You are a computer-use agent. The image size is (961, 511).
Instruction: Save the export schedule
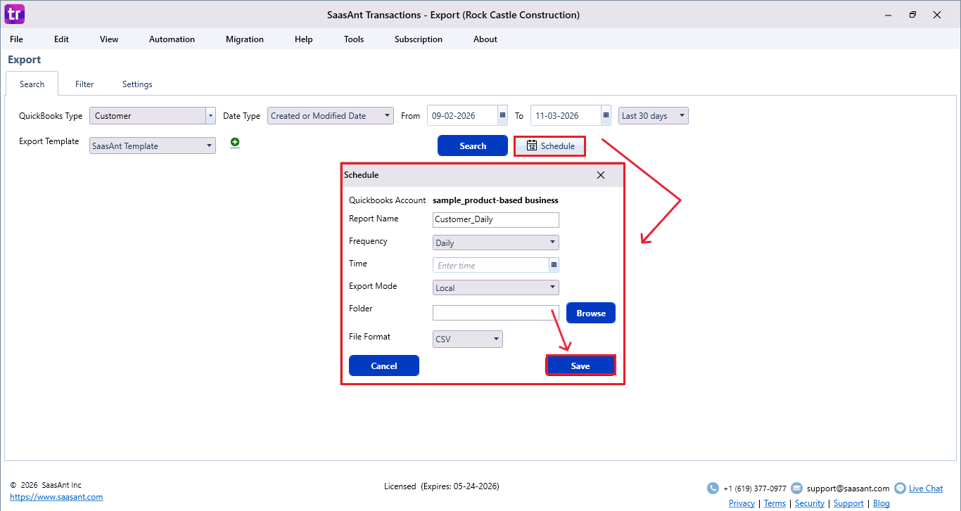(x=580, y=366)
